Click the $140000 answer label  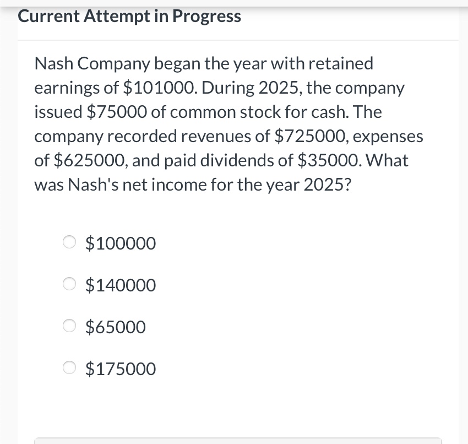pos(120,285)
